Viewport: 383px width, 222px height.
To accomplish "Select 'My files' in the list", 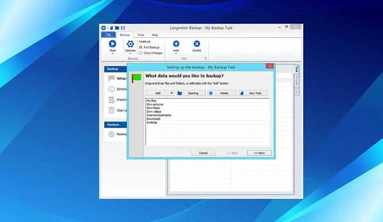I will pos(151,101).
